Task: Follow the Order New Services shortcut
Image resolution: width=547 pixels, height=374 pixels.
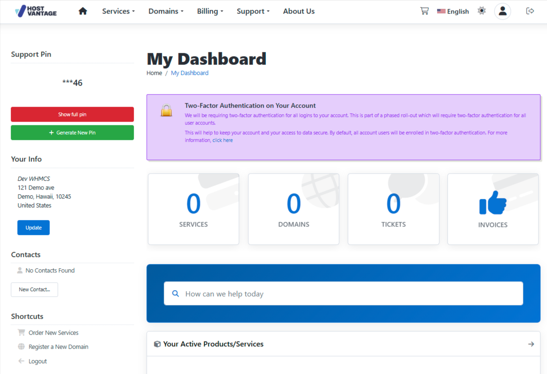Action: tap(53, 332)
